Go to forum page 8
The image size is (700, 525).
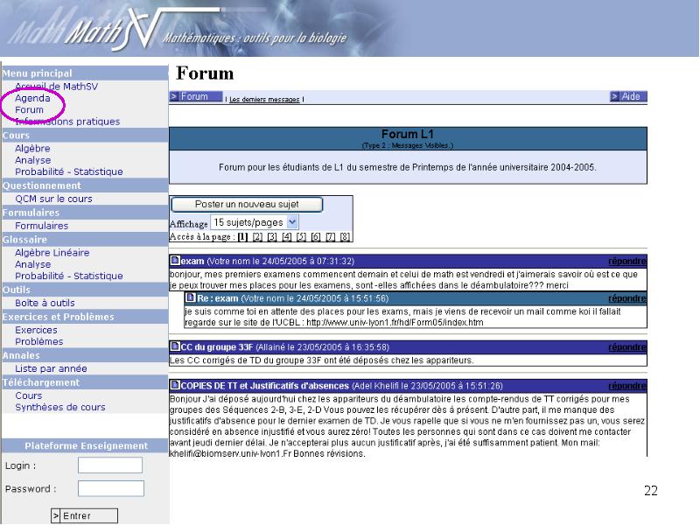click(x=345, y=236)
